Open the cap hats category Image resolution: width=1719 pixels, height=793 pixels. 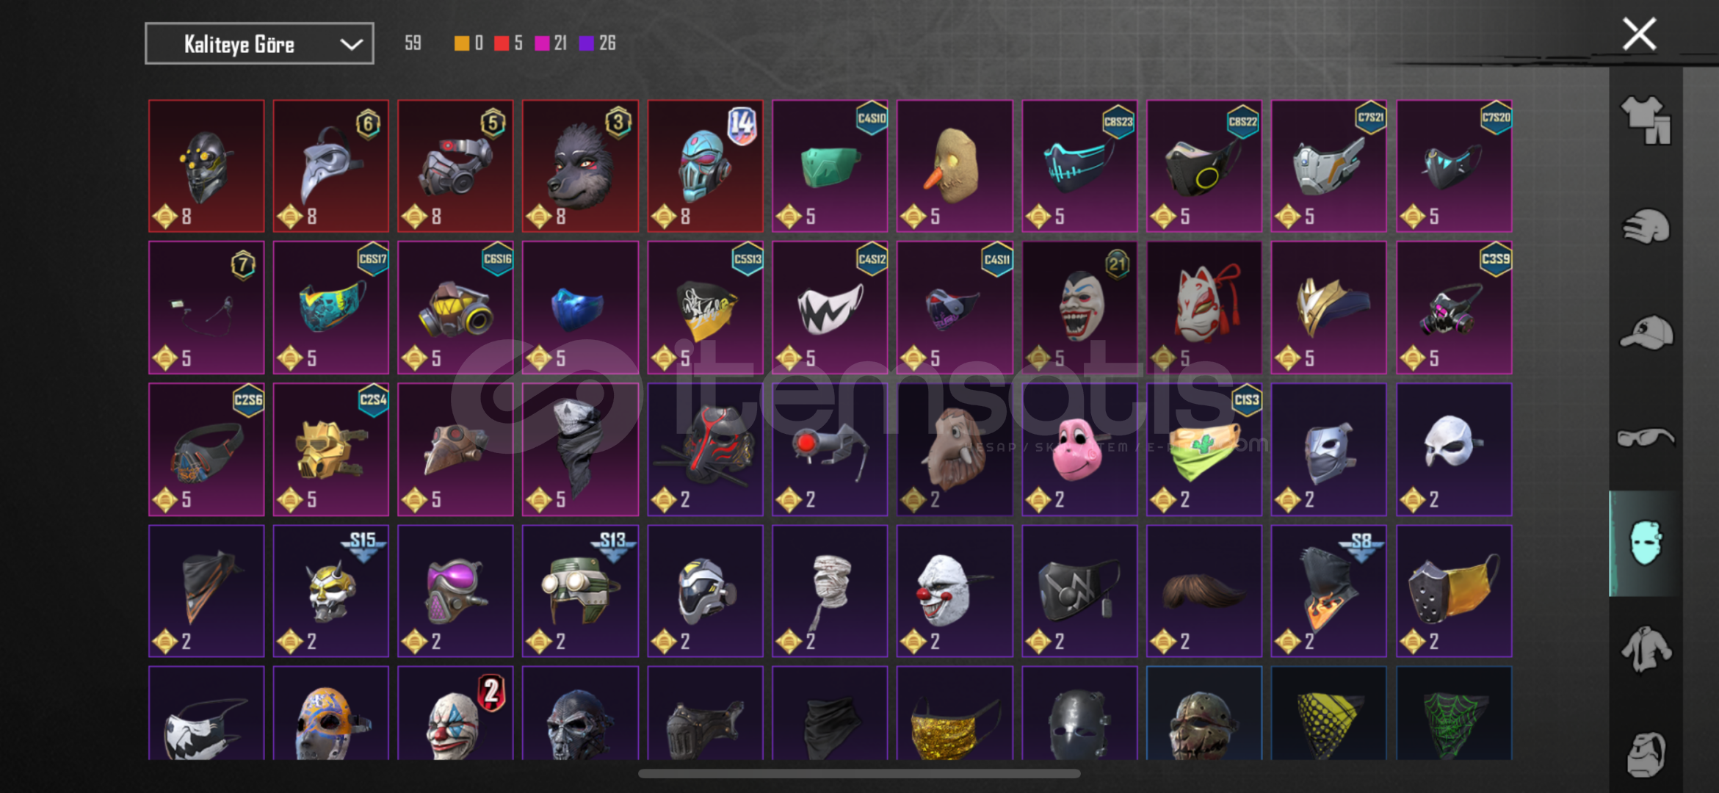[1646, 333]
